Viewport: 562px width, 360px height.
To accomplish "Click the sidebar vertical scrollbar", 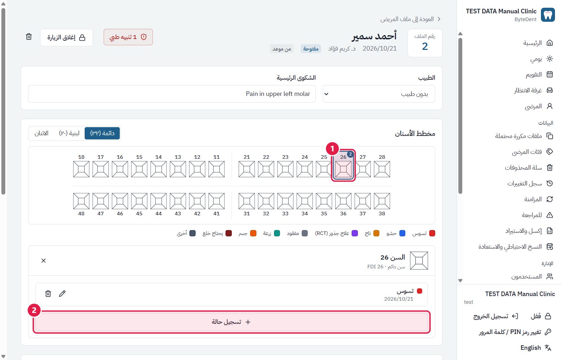I will [460, 116].
